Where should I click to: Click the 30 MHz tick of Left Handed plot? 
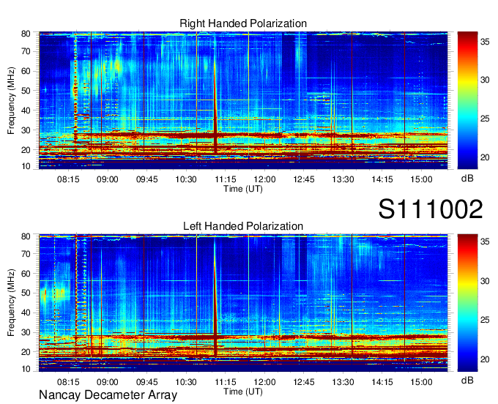[26, 332]
